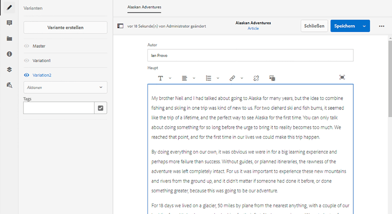Switch to the Alaskan Adventures tab
The width and height of the screenshot is (392, 214).
point(144,7)
